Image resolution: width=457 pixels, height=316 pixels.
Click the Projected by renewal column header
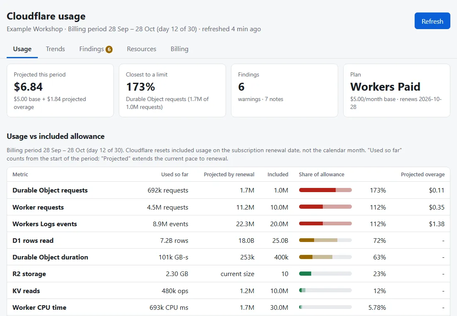tap(229, 175)
